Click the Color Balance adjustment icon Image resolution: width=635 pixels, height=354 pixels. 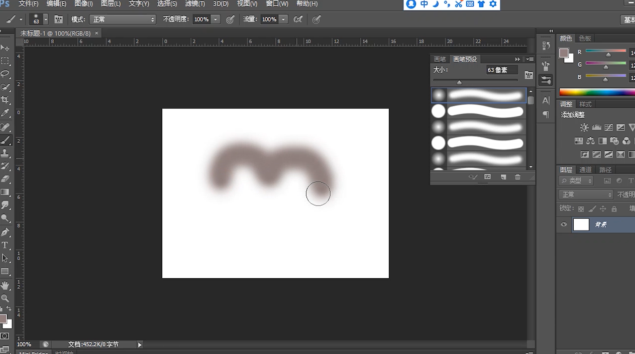(590, 141)
